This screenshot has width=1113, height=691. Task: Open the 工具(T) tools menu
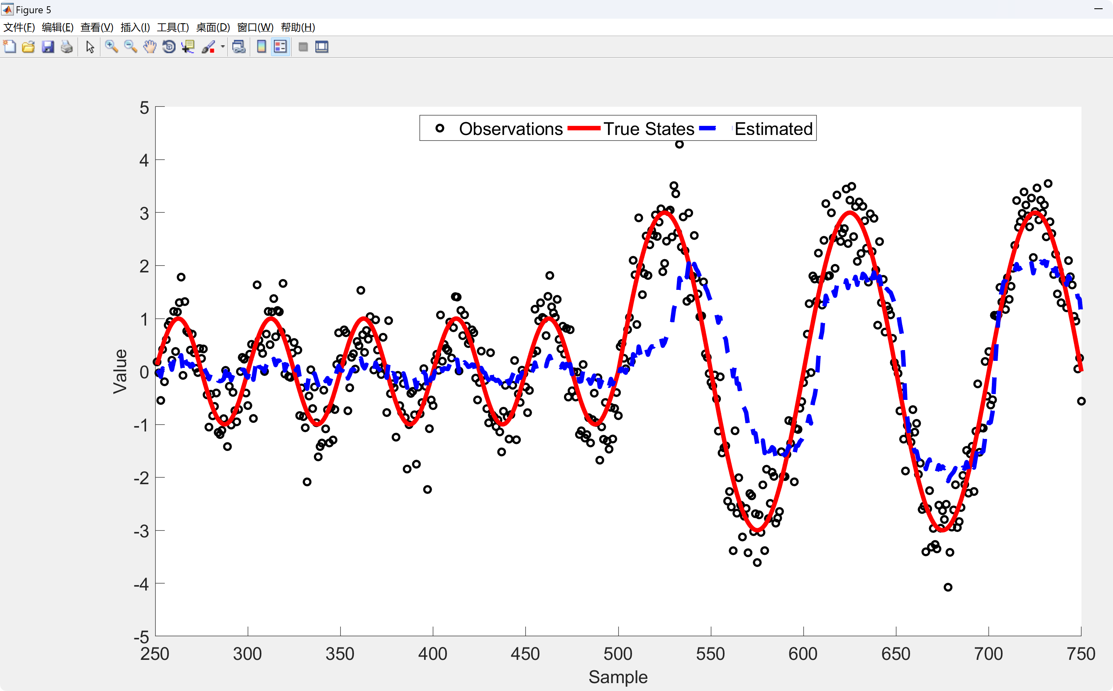pos(173,27)
